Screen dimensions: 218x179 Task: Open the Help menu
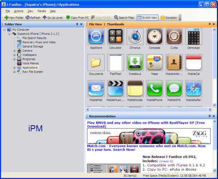click(53, 11)
